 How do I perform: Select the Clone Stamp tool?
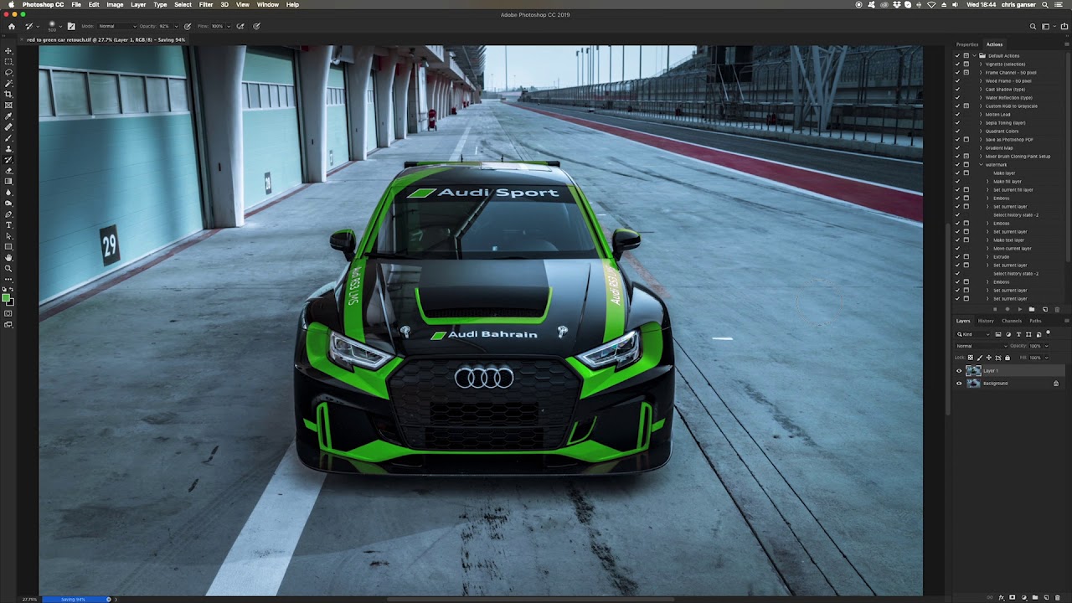click(x=8, y=148)
